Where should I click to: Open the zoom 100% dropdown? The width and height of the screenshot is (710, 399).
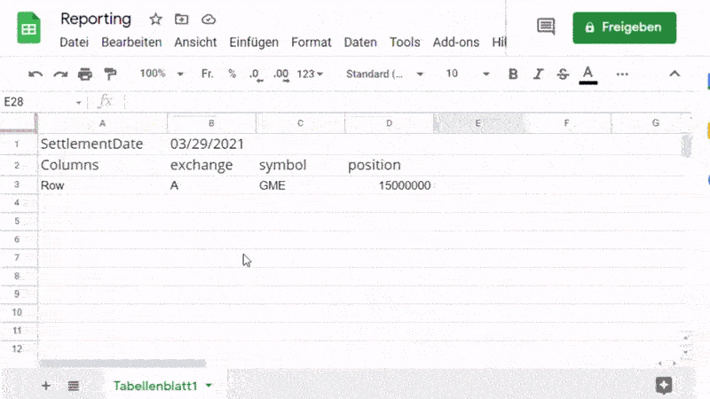[162, 74]
